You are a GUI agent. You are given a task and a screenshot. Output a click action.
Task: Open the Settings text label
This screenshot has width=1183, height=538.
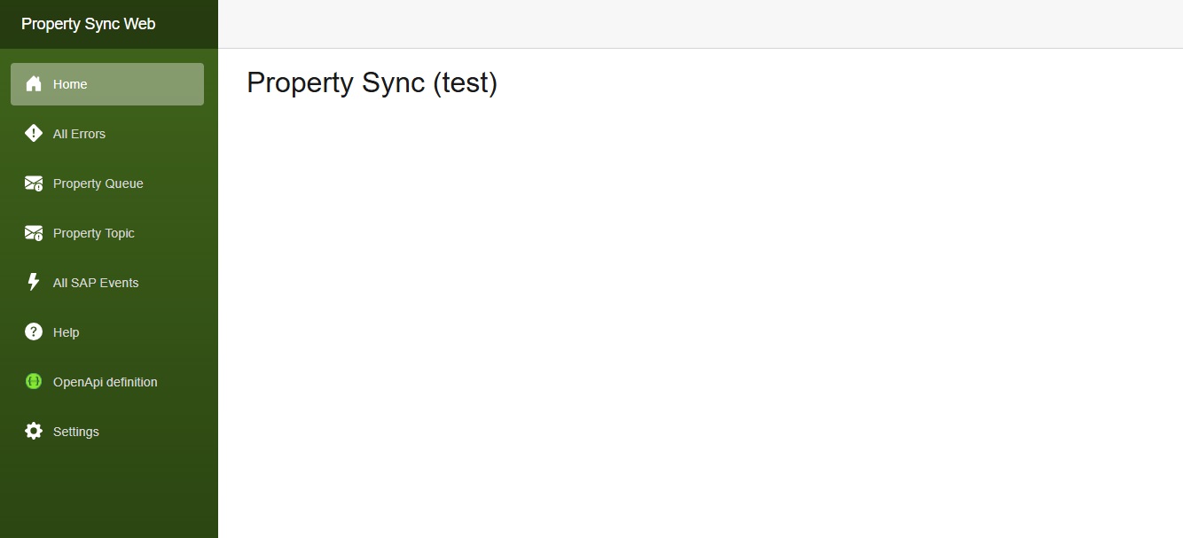coord(75,432)
